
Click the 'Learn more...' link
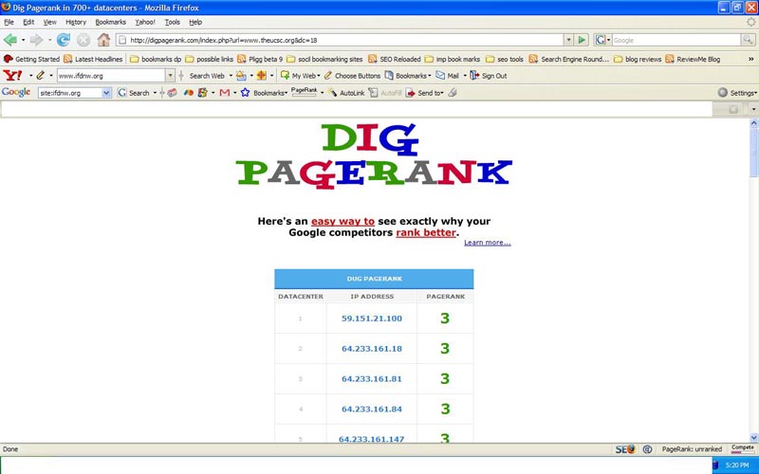[x=487, y=243]
